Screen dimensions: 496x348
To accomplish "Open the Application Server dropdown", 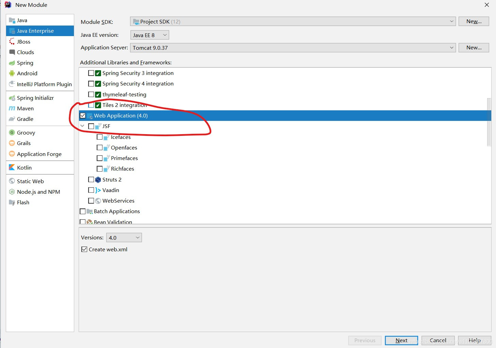I will coord(293,48).
